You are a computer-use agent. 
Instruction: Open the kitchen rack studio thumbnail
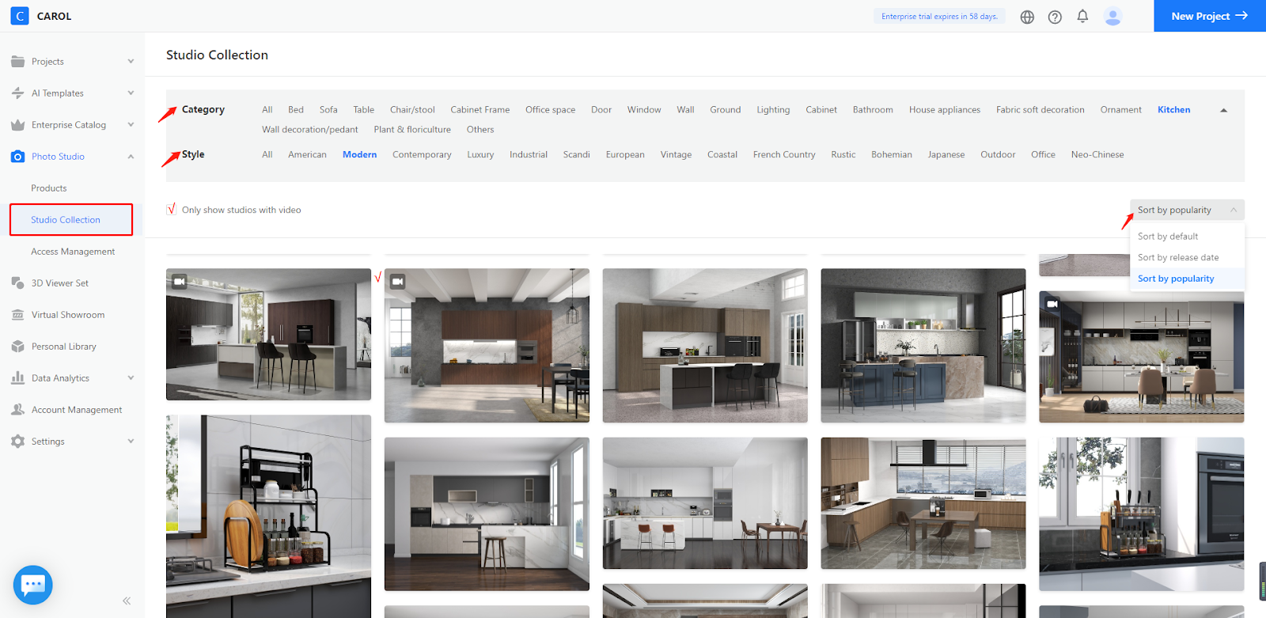point(268,514)
